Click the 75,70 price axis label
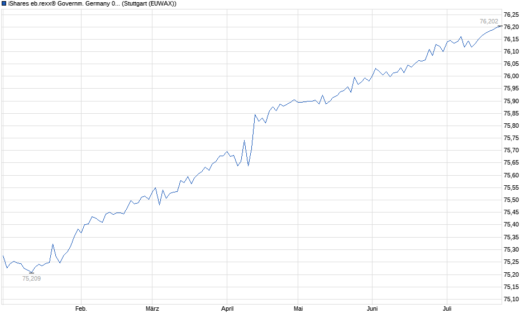This screenshot has height=323, width=525. [511, 151]
